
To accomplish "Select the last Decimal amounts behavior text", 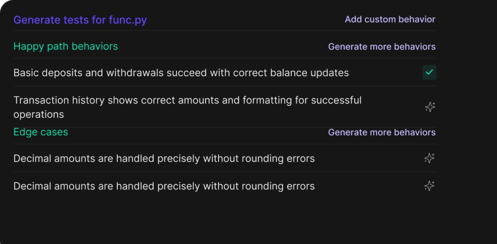I will (164, 186).
